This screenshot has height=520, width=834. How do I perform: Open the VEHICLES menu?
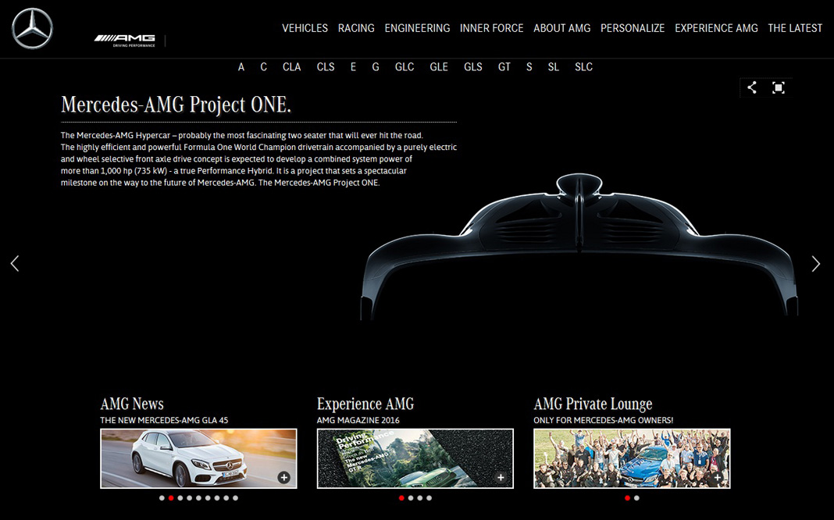pos(305,28)
